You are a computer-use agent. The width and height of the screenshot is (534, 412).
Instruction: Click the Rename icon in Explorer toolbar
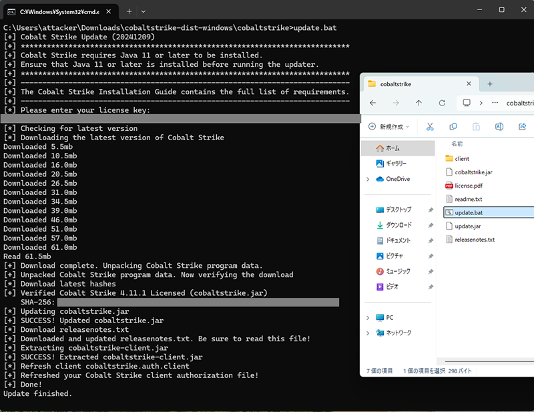[499, 127]
